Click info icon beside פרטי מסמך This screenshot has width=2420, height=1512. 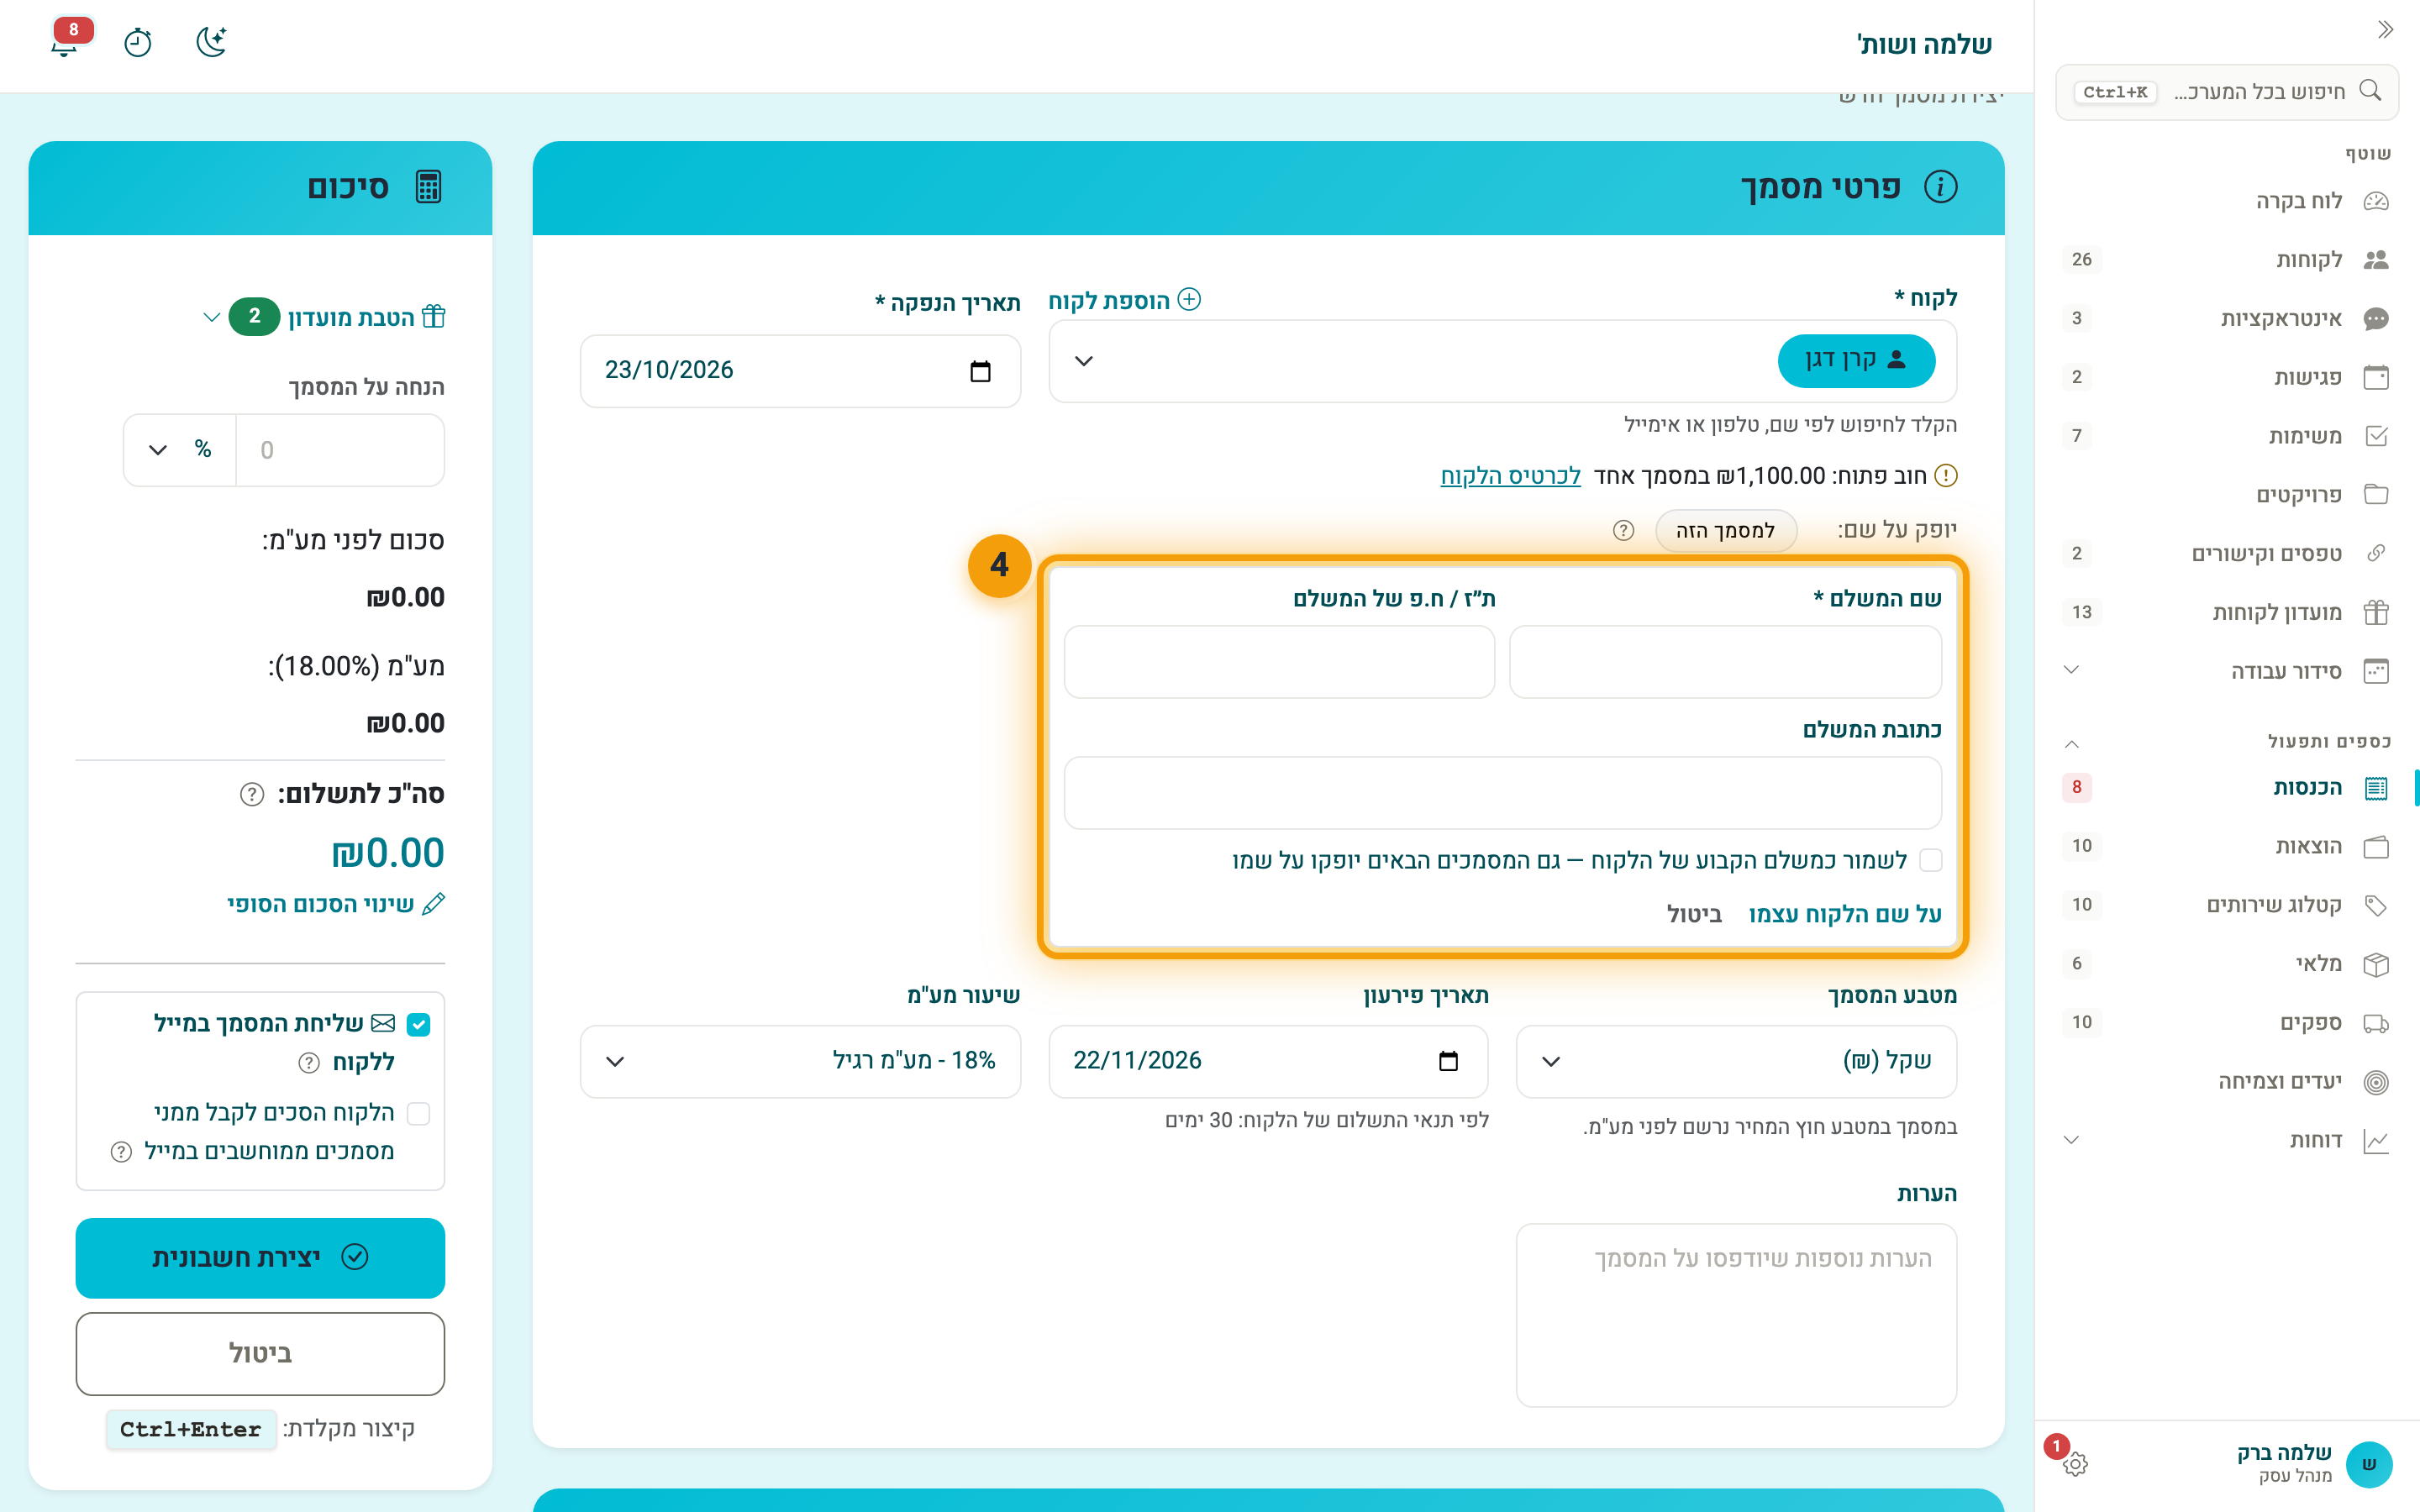pyautogui.click(x=1940, y=187)
